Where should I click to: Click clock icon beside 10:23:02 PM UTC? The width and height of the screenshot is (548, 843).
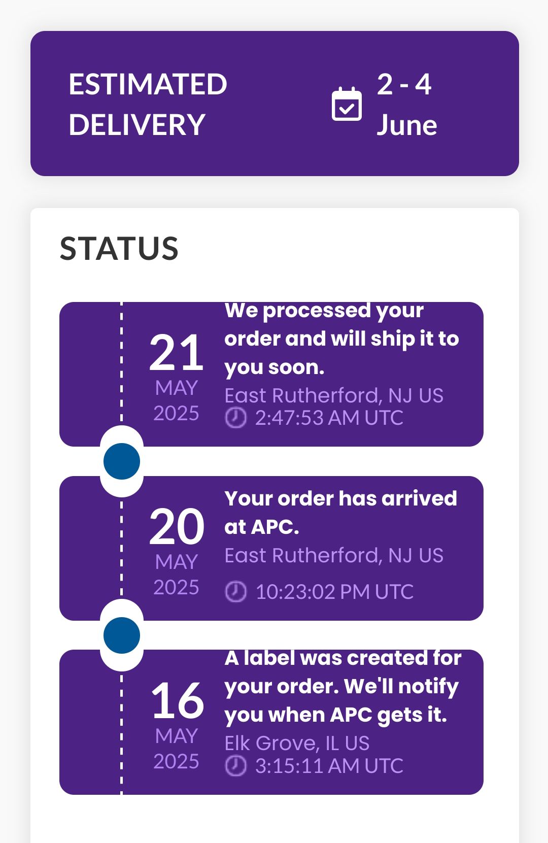[235, 592]
